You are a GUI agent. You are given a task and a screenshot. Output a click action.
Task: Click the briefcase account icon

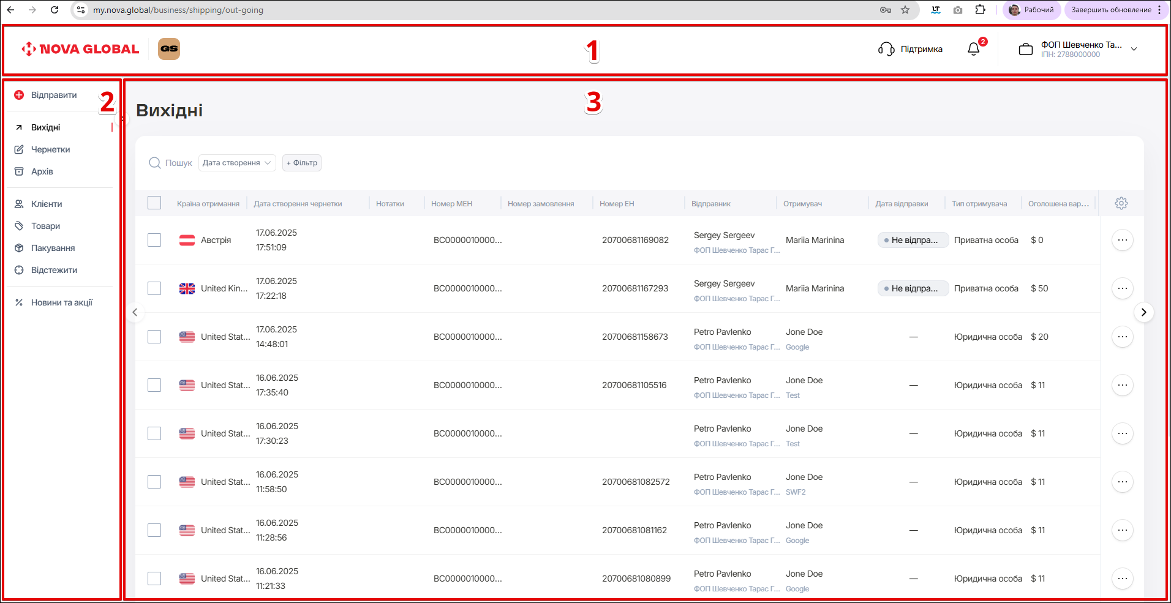pos(1026,50)
